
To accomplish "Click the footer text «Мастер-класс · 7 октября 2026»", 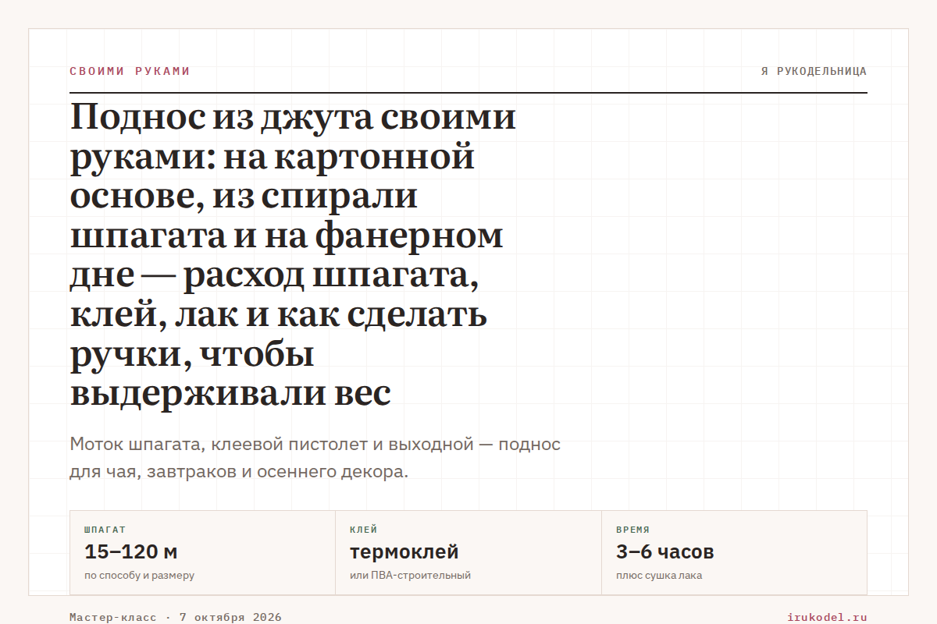I will tap(176, 617).
